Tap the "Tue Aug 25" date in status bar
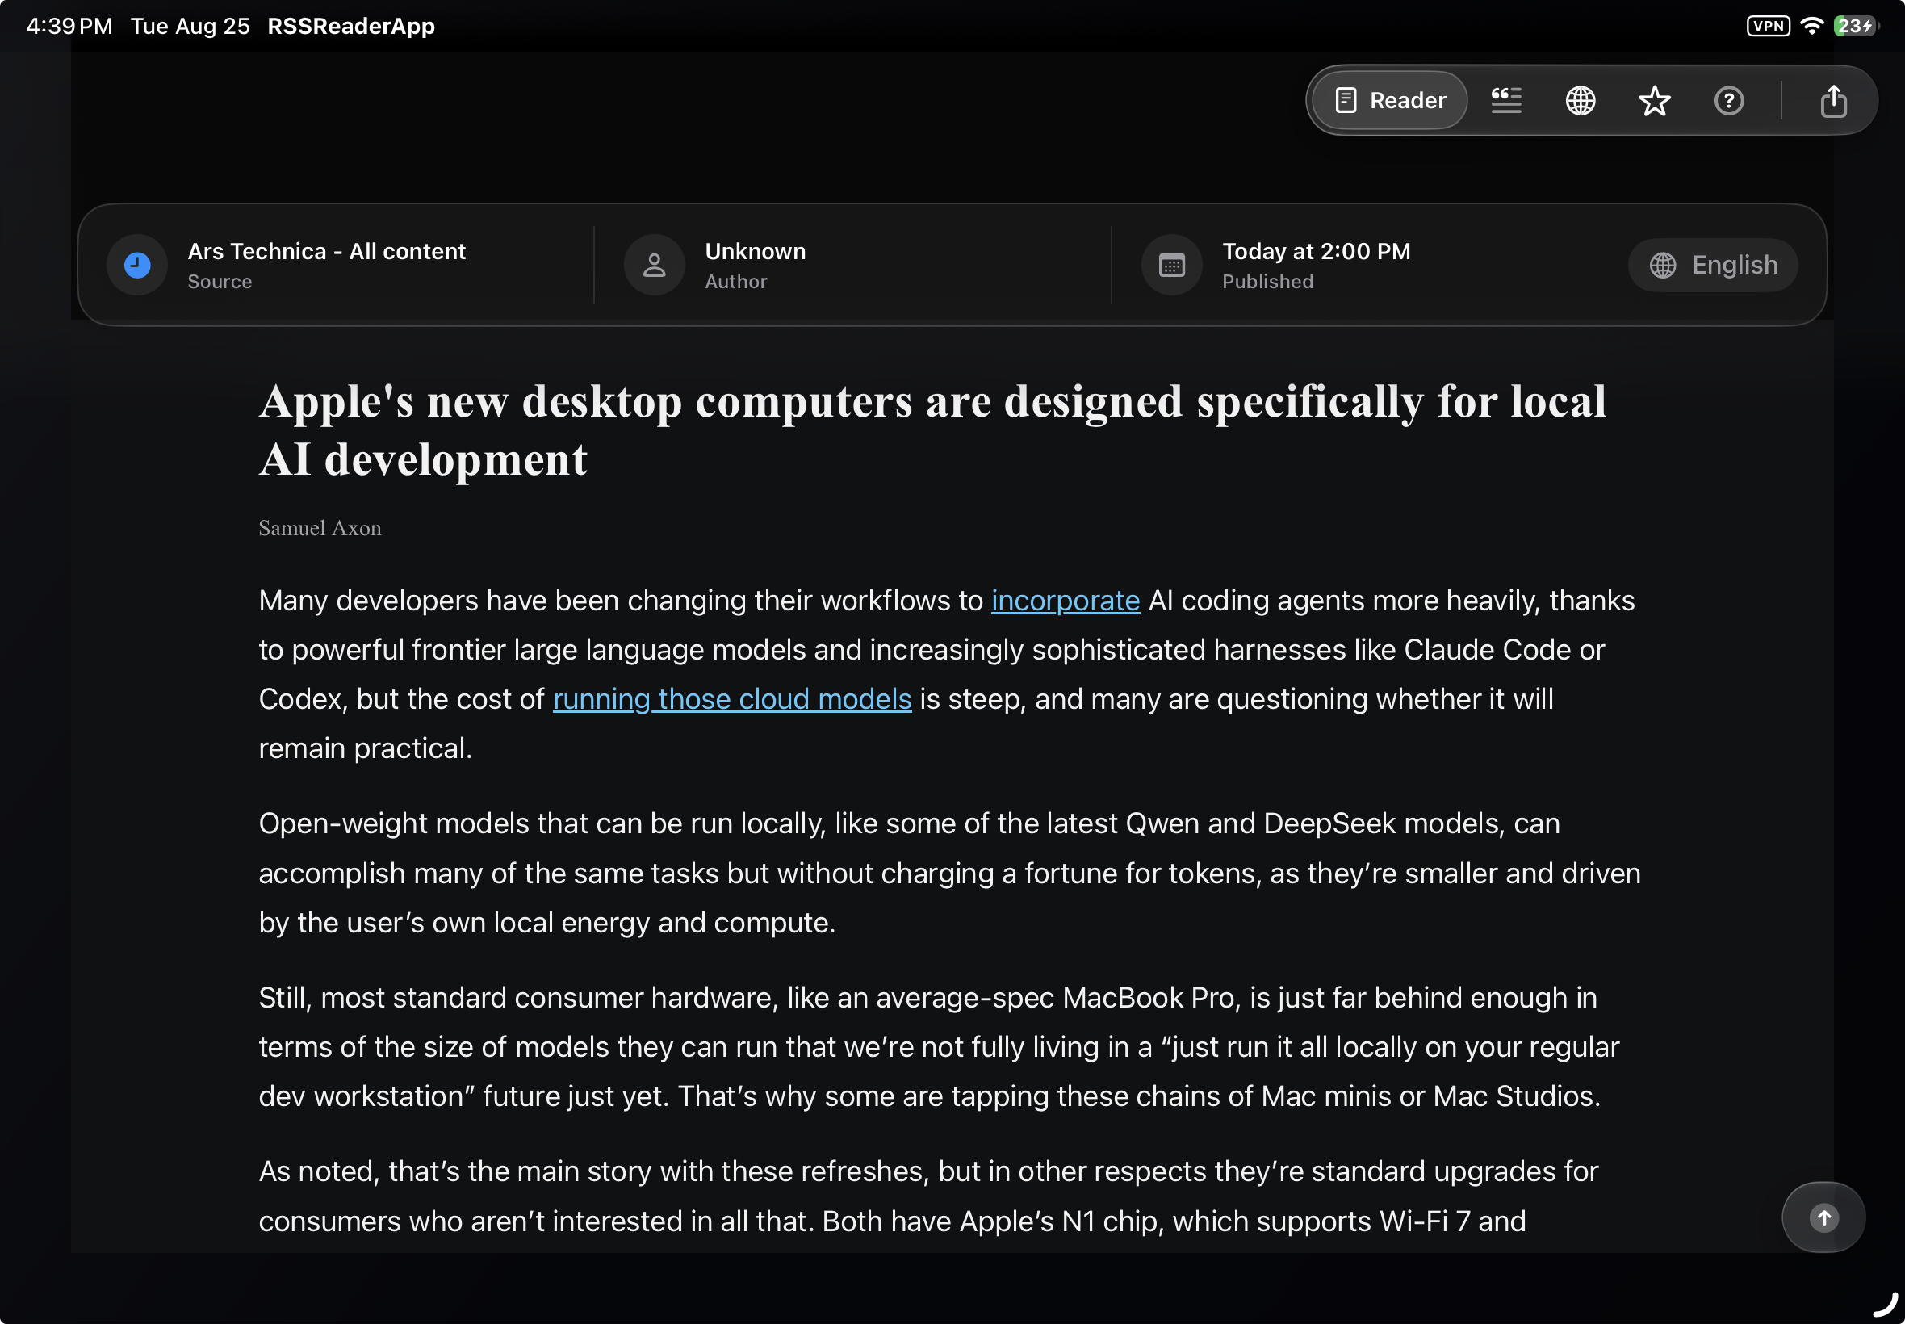Viewport: 1905px width, 1324px height. [x=190, y=26]
